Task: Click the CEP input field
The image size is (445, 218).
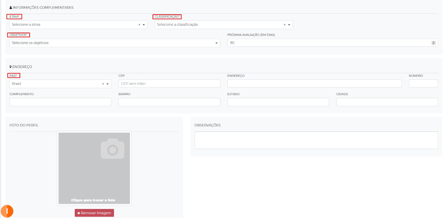Action: point(169,84)
